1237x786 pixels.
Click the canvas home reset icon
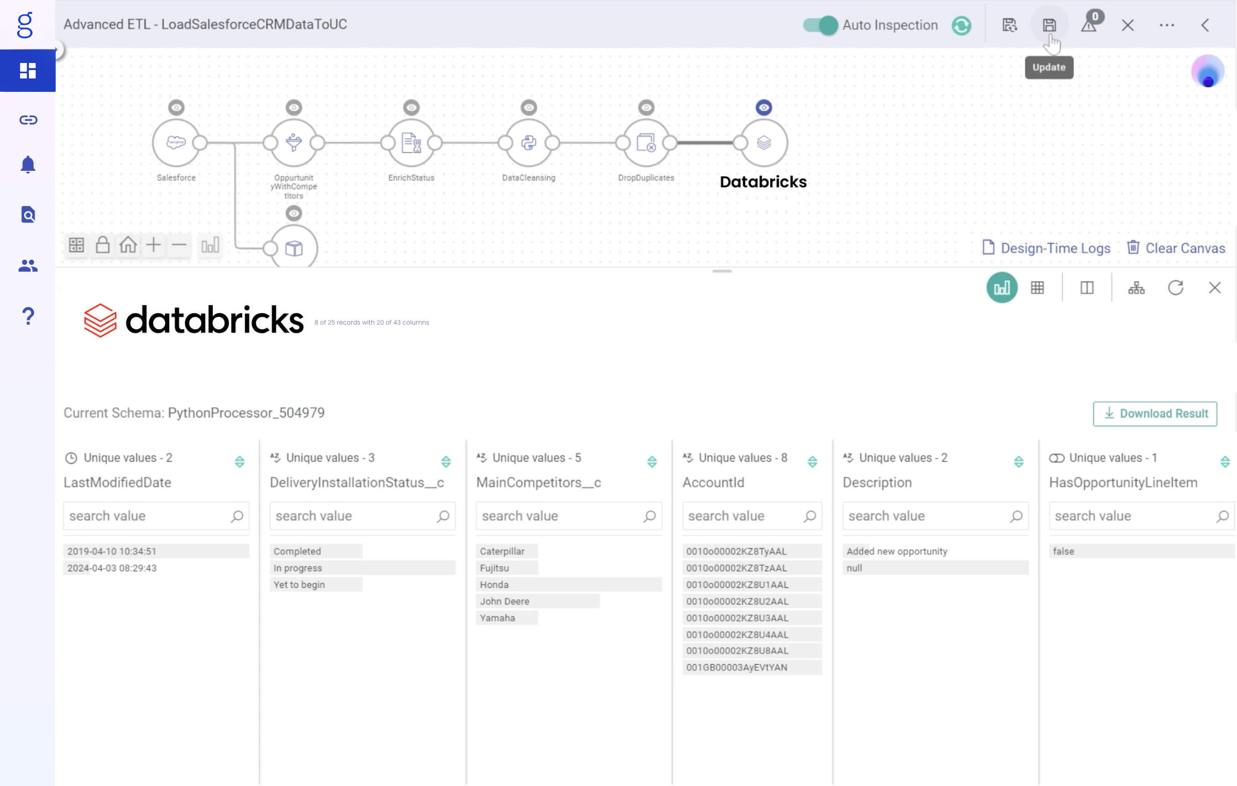[128, 245]
